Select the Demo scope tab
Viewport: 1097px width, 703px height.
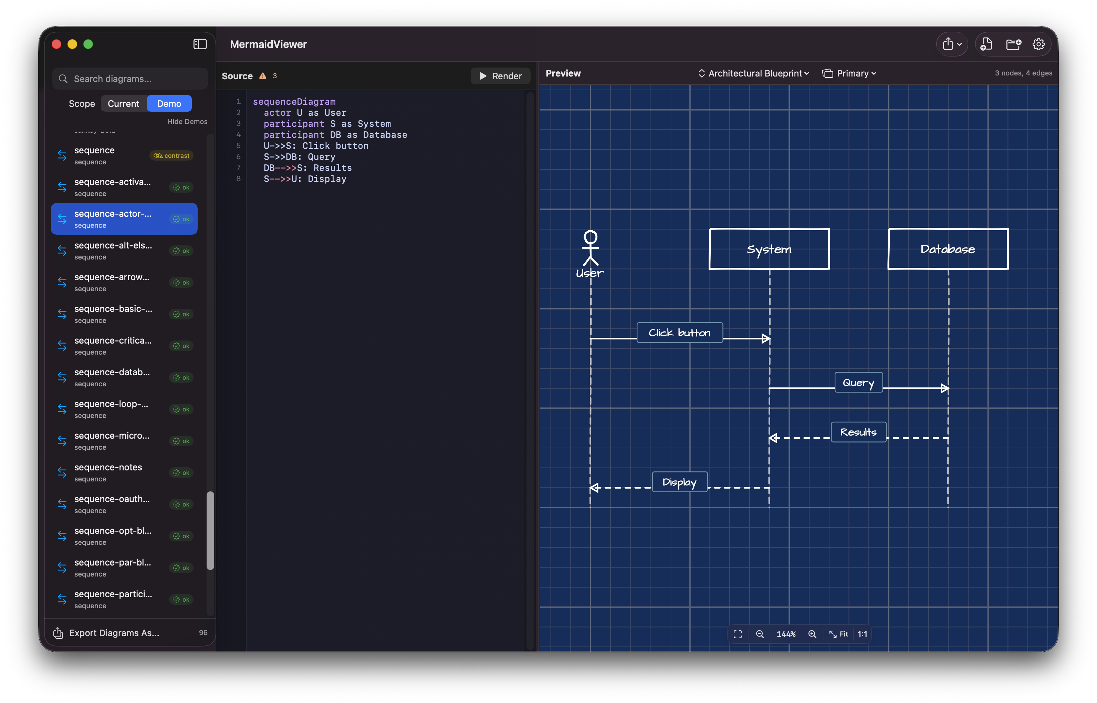169,104
